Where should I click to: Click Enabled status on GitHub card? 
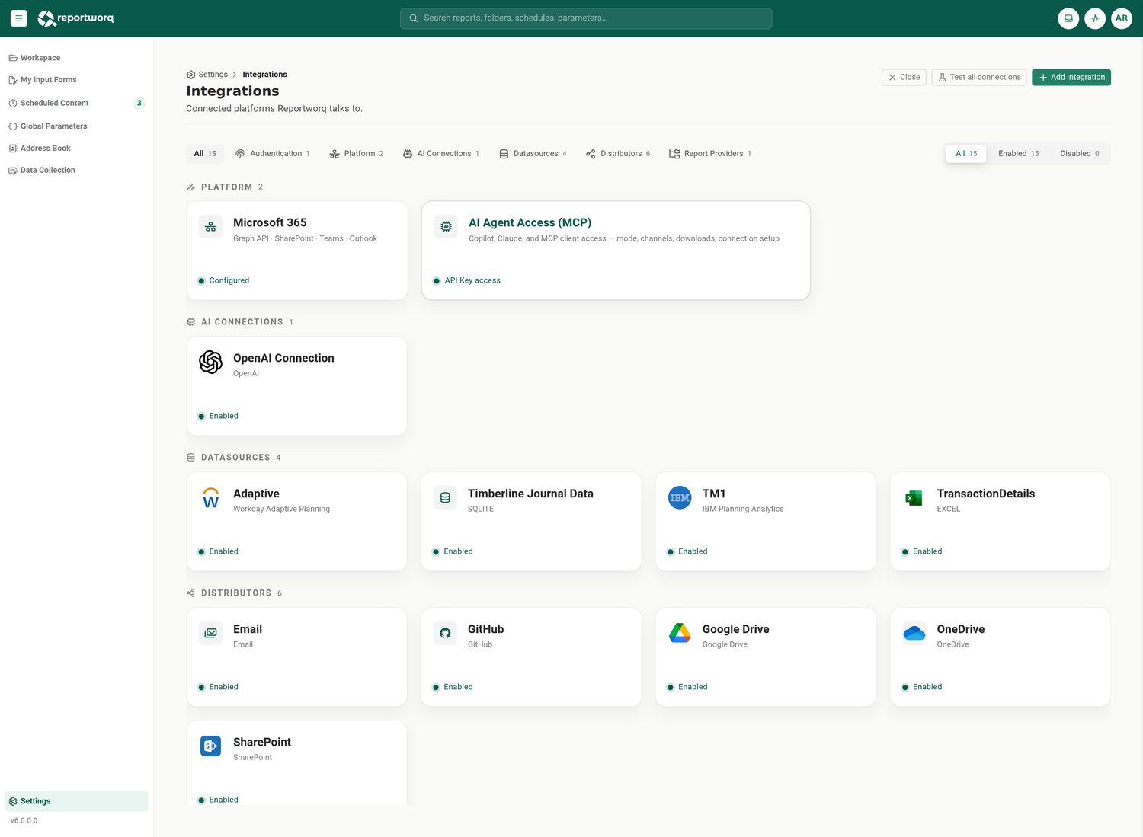458,687
